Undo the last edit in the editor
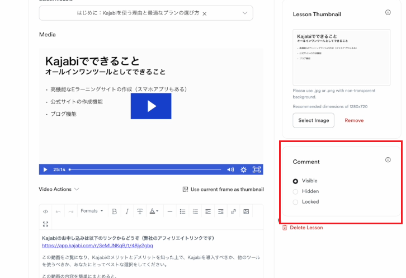The width and height of the screenshot is (406, 278). 58,211
